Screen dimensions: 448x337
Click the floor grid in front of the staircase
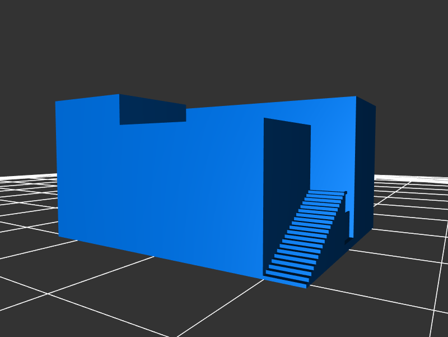point(280,308)
